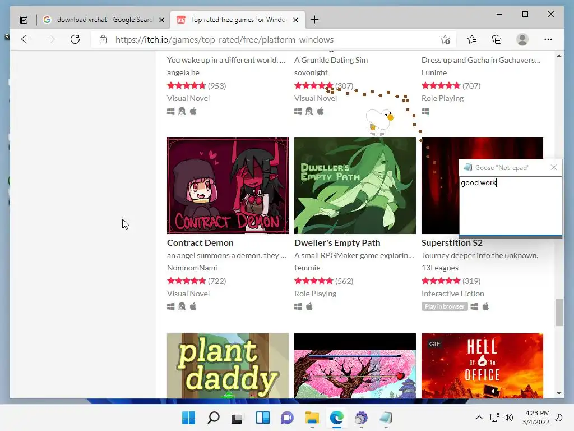Switch to Top rated free games tab
574x431 pixels.
(x=238, y=20)
